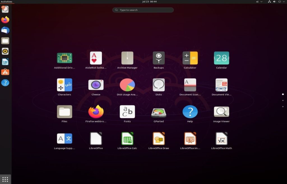Toggle the Show Applications grid button
This screenshot has height=184, width=287.
(5, 180)
